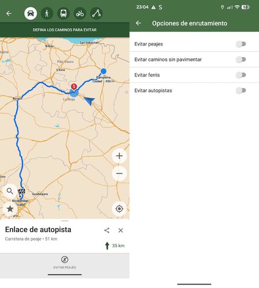The width and height of the screenshot is (259, 288).
Task: Tap the 35 km distance indicator
Action: 115,245
